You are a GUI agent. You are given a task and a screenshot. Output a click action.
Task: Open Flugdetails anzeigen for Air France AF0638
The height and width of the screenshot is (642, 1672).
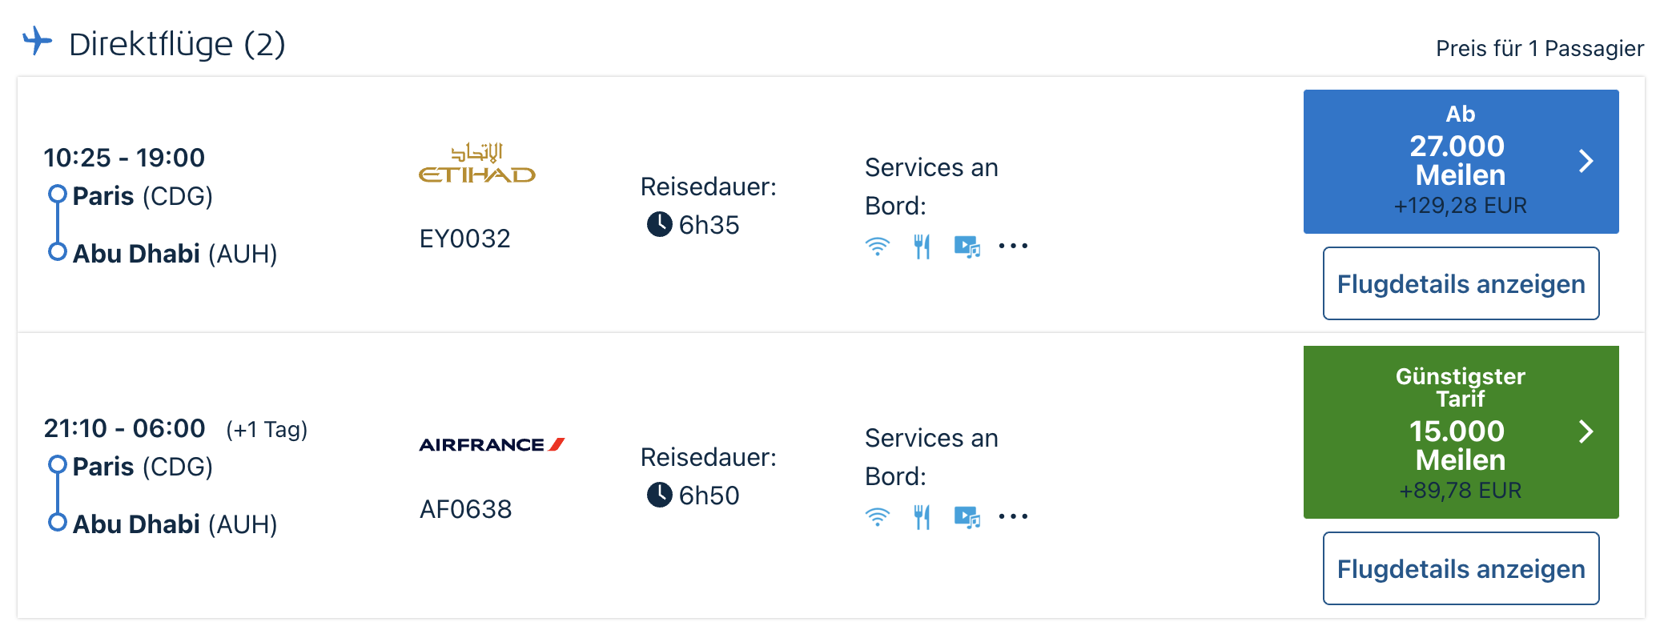click(1461, 568)
